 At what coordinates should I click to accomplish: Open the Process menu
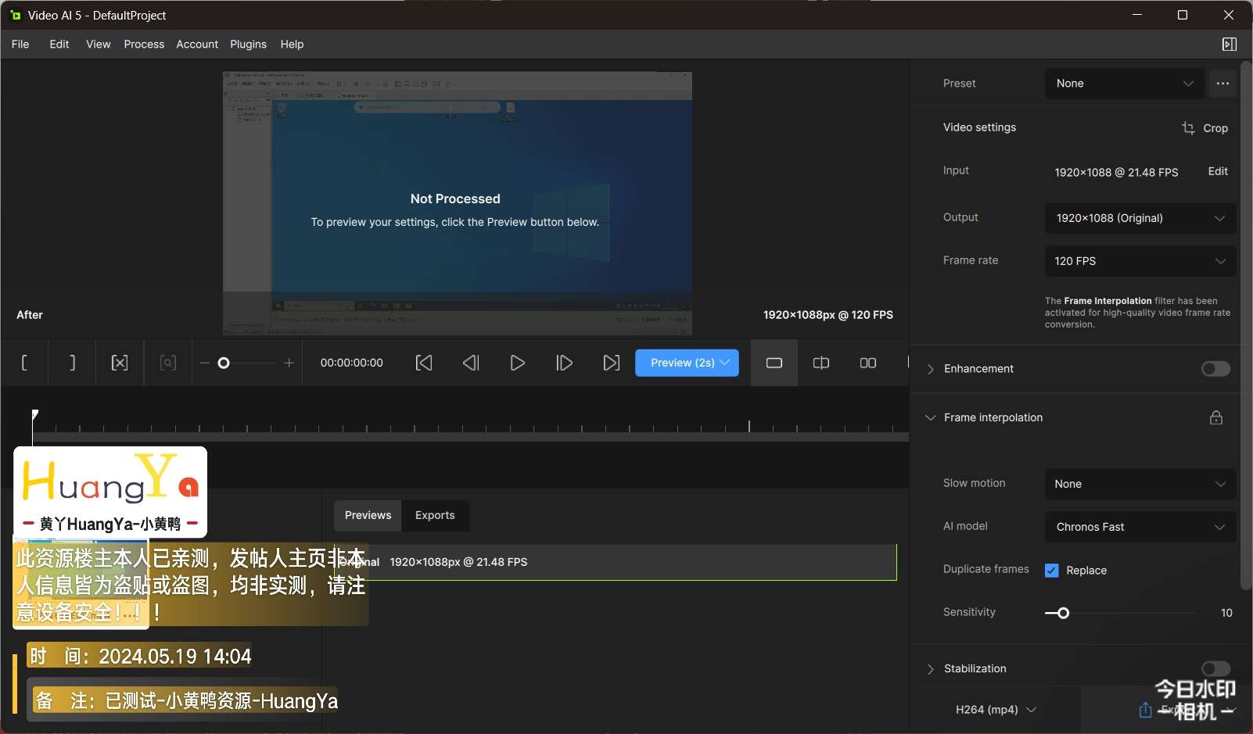point(144,45)
